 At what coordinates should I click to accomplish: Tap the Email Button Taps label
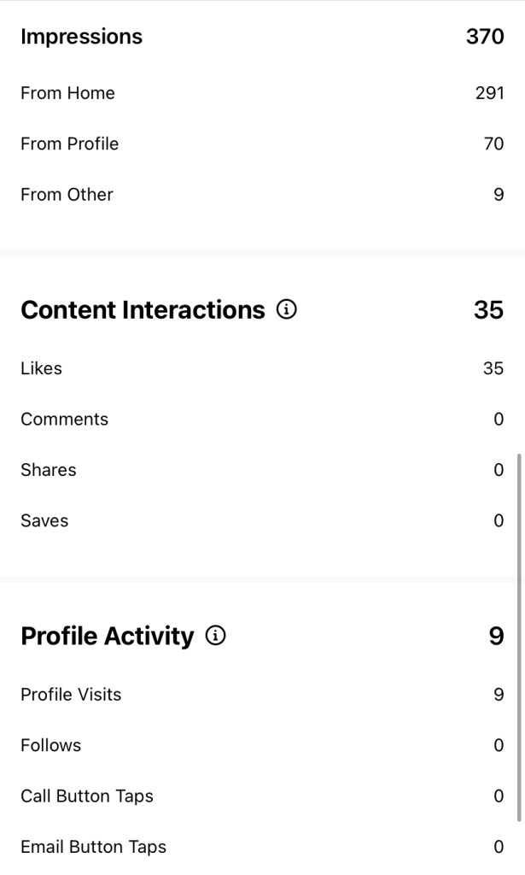point(93,847)
